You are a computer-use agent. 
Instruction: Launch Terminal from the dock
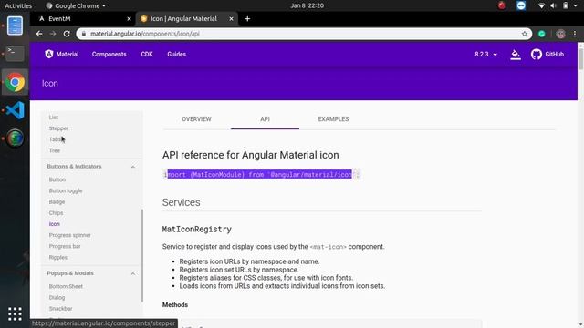[x=15, y=53]
